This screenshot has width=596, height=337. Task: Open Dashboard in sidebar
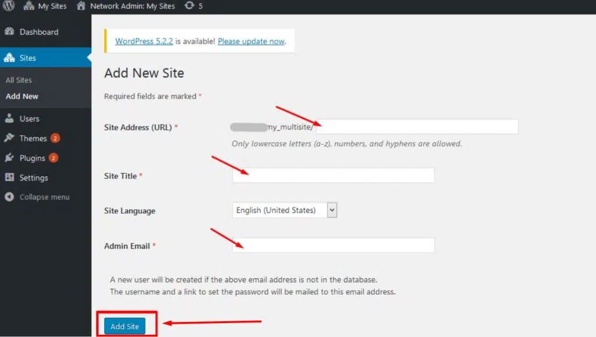pyautogui.click(x=39, y=32)
